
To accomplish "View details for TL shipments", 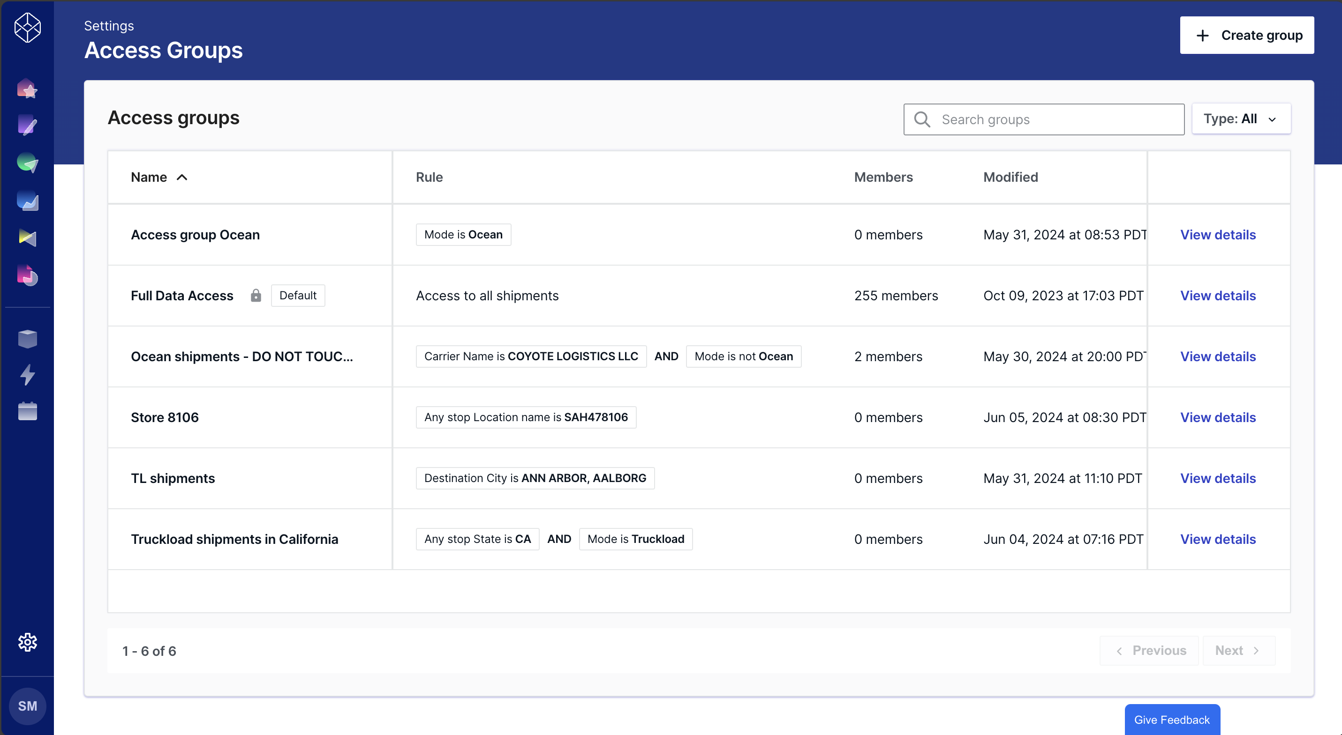I will click(1217, 478).
